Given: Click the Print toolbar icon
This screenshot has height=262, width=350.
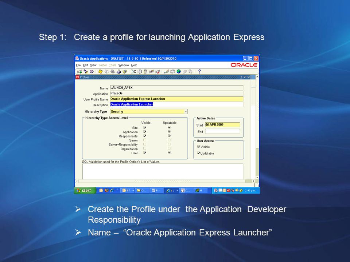Looking at the screenshot, I should [x=119, y=72].
